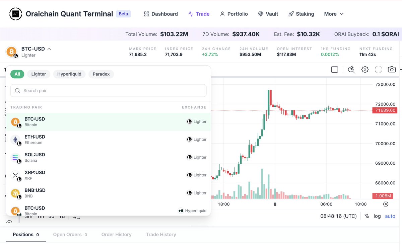Click the Next Funding 11m 43s value
The width and height of the screenshot is (402, 252).
pyautogui.click(x=367, y=55)
